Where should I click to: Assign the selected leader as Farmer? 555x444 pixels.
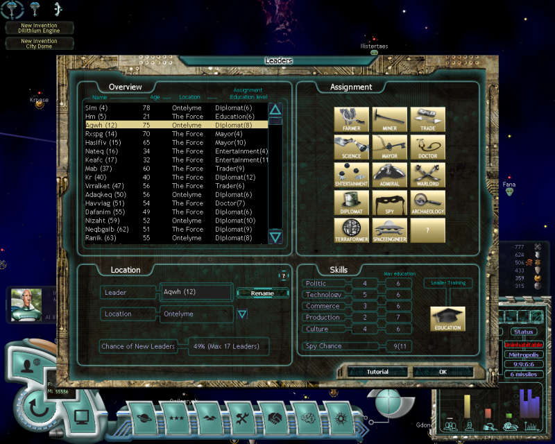click(x=351, y=118)
